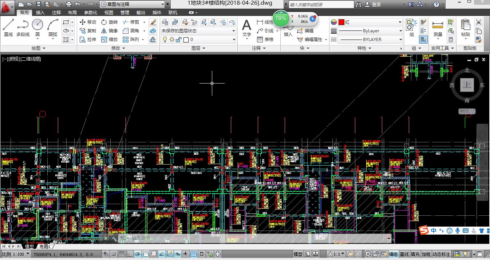Open the 文字 text tool

coord(247,28)
